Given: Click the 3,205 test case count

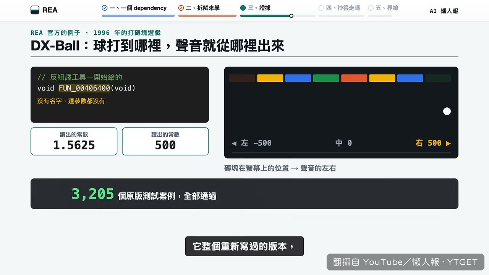Looking at the screenshot, I should pyautogui.click(x=93, y=194).
